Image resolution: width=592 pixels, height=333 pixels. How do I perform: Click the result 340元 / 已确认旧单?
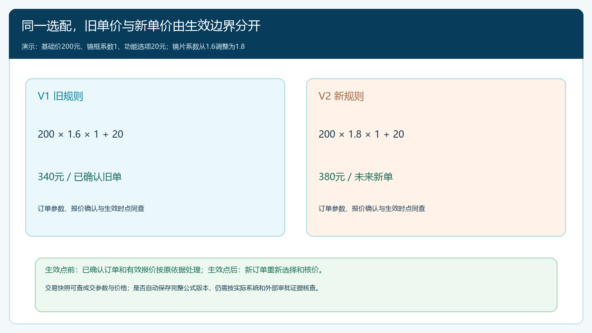[80, 177]
